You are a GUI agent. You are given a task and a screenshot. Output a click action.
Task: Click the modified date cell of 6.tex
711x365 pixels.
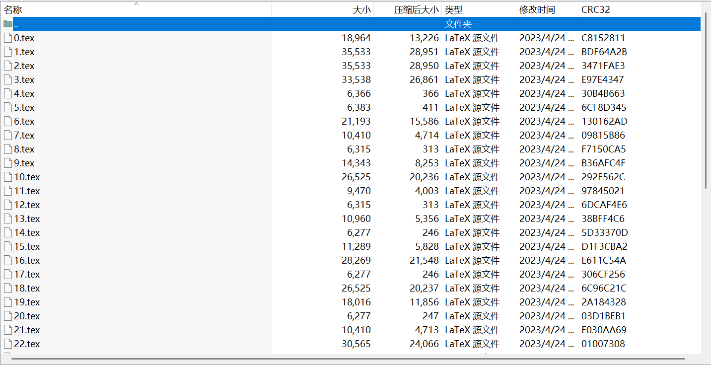548,121
